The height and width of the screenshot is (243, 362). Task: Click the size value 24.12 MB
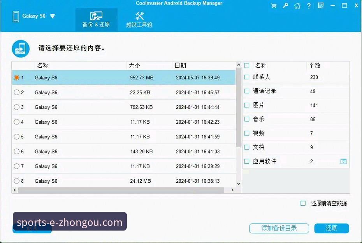(141, 181)
